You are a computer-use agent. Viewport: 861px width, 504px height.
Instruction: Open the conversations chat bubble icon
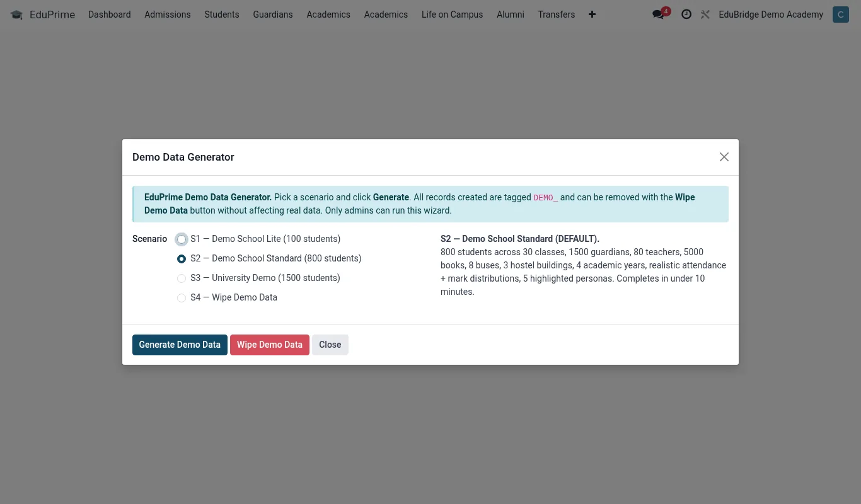pos(658,14)
